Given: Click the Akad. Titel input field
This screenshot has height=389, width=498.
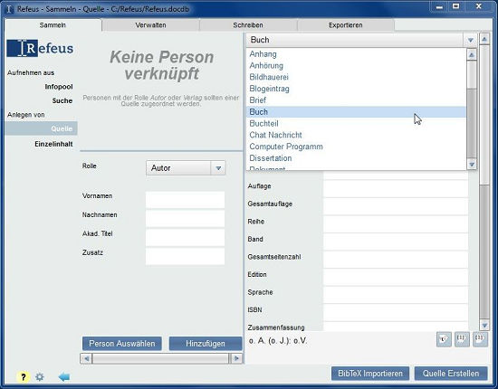Looking at the screenshot, I should pos(185,237).
